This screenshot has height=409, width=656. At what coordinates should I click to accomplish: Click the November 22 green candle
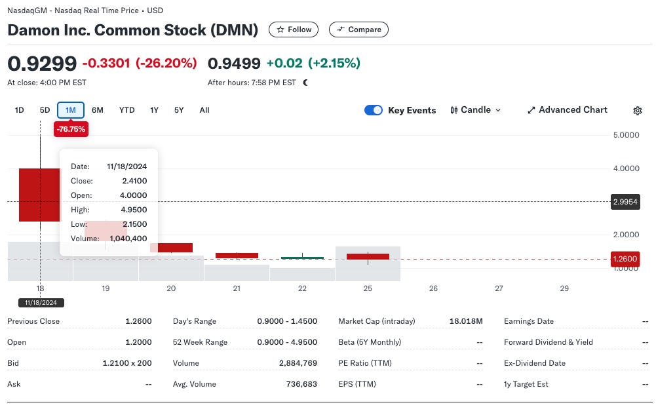tap(302, 258)
